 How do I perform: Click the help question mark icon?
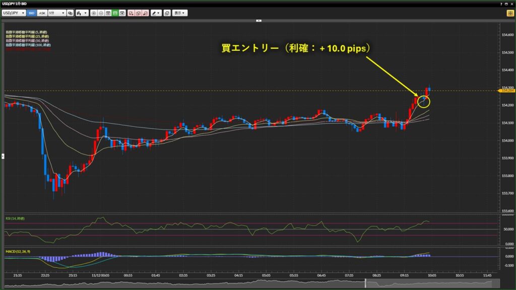coord(501,4)
